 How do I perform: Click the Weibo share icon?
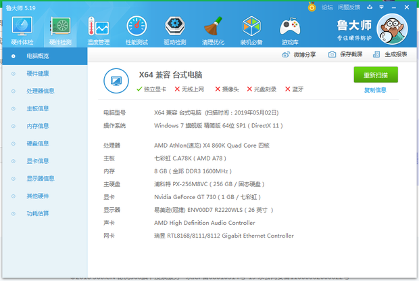286,55
